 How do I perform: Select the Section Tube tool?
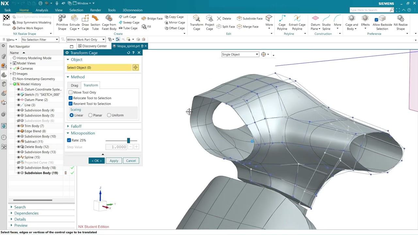pyautogui.click(x=95, y=22)
